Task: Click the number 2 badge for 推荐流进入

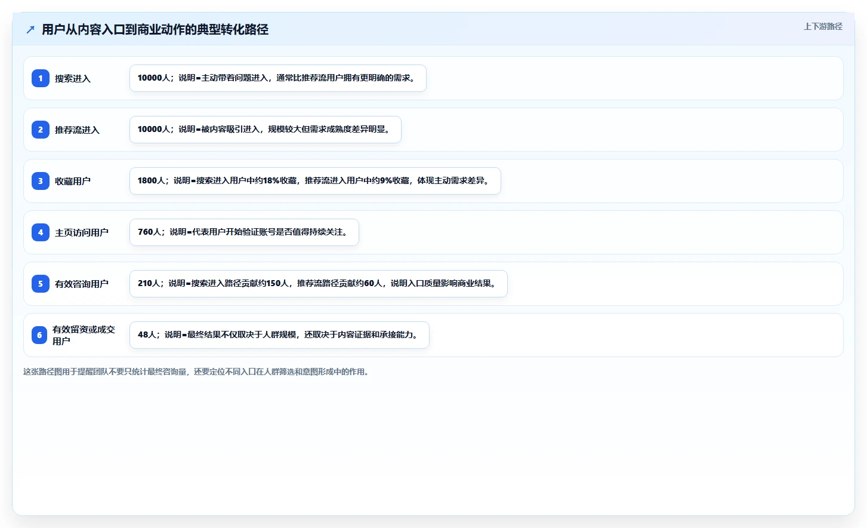Action: click(41, 130)
